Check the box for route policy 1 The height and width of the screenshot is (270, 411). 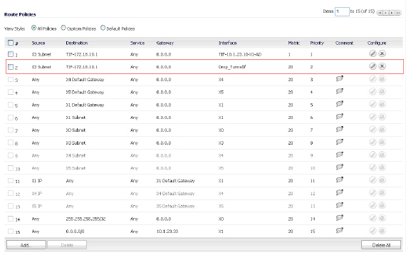pos(11,54)
